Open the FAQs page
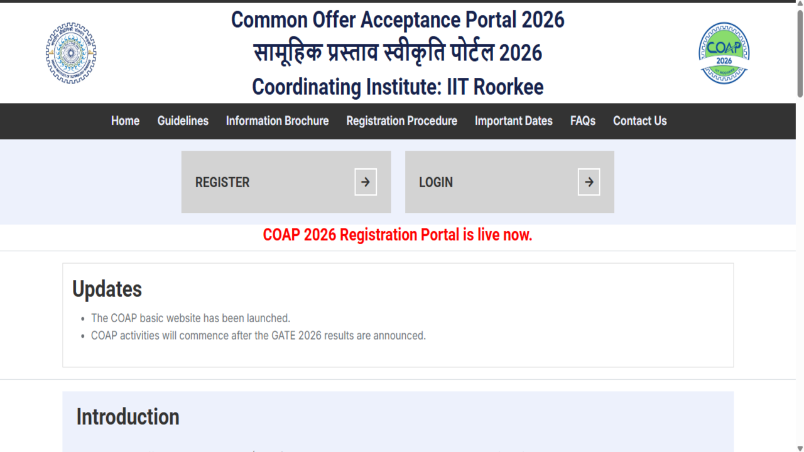804x452 pixels. click(x=582, y=121)
